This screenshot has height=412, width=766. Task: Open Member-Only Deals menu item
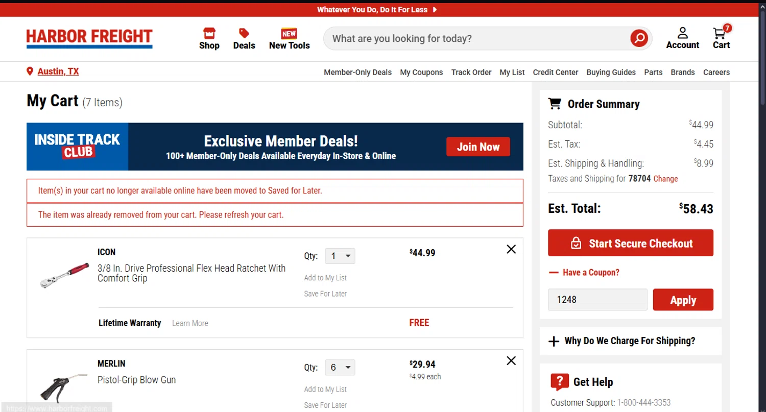pos(357,72)
